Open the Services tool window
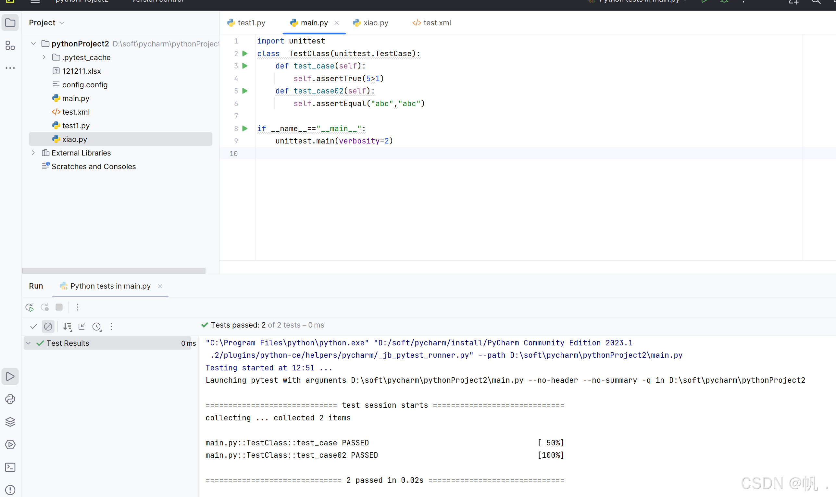 [10, 422]
